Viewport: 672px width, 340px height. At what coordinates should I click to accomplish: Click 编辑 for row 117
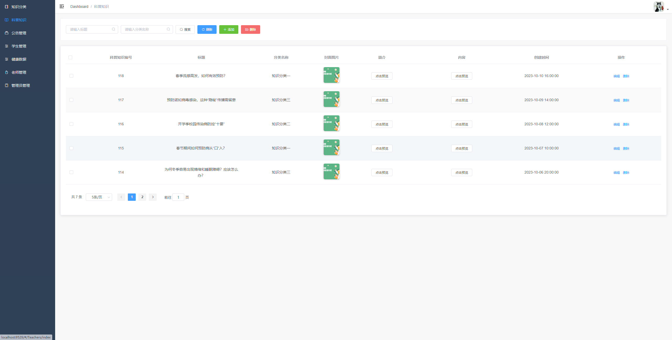pyautogui.click(x=617, y=100)
